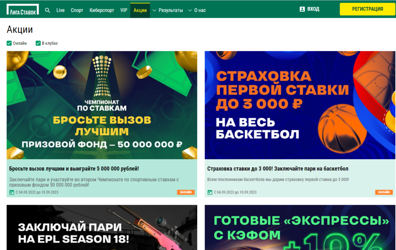Click the description Заключайте пари и участвуйте во втором Чемпионате

click(94, 182)
